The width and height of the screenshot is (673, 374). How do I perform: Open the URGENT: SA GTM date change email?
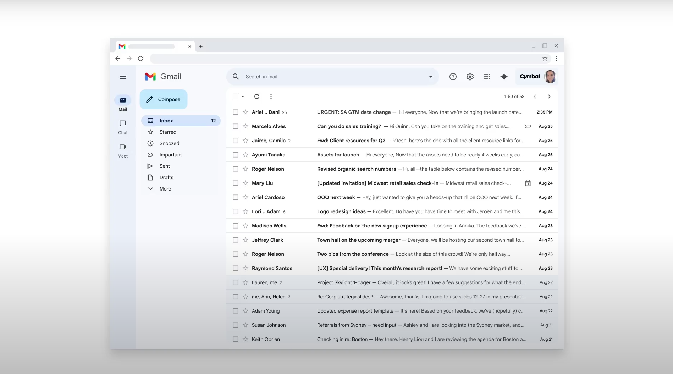tap(354, 112)
